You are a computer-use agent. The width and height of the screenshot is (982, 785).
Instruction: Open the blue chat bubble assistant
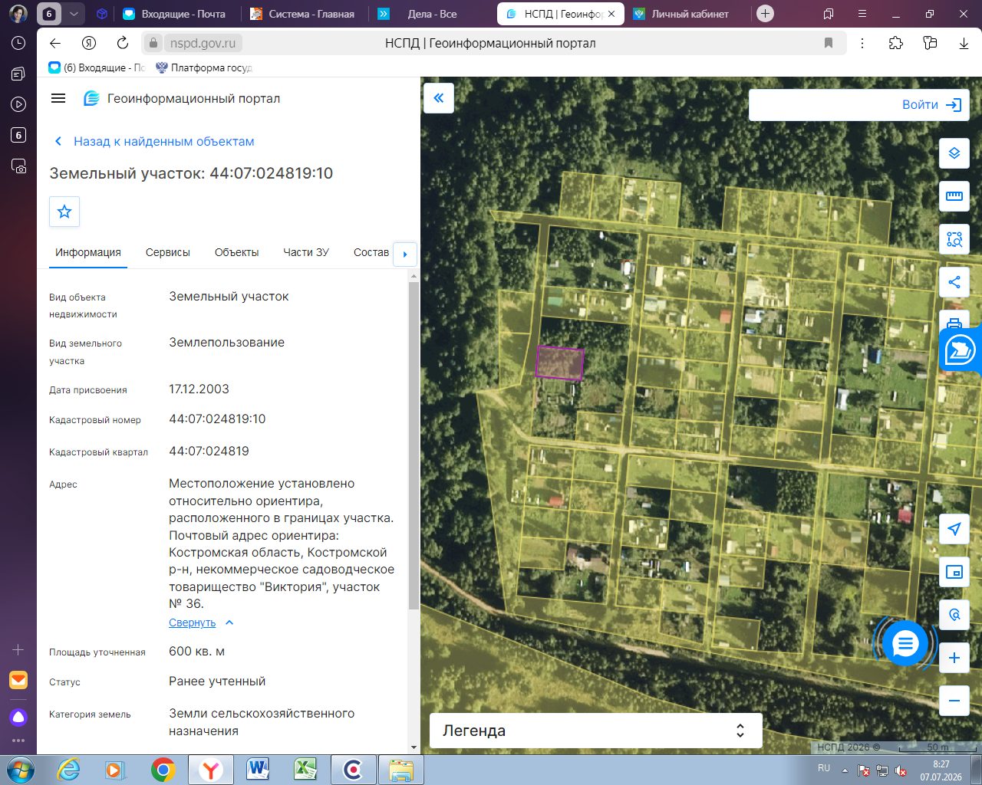click(905, 643)
